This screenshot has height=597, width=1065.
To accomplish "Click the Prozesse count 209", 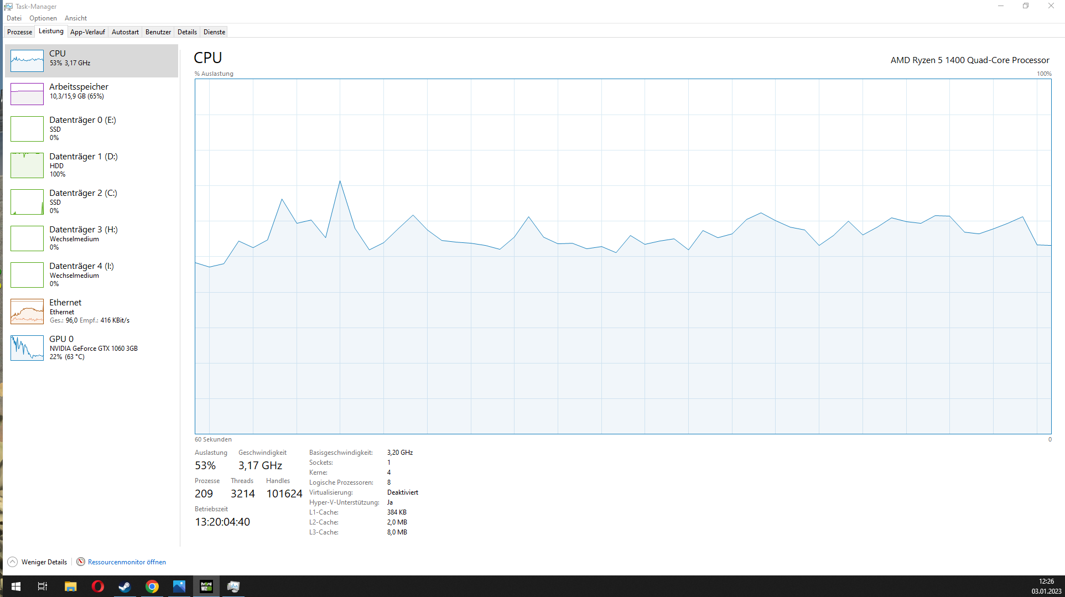I will (x=204, y=494).
